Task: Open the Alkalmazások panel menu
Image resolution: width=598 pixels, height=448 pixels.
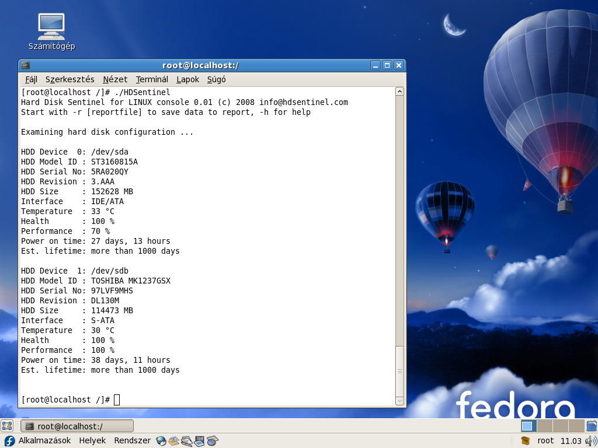Action: [x=44, y=441]
